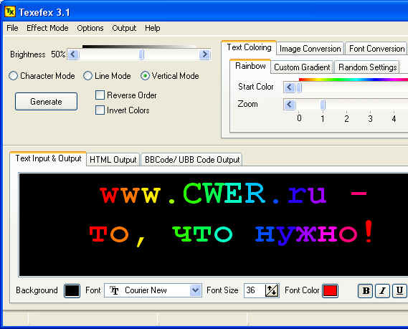Toggle Underline text formatting
This screenshot has width=408, height=329.
[x=399, y=290]
